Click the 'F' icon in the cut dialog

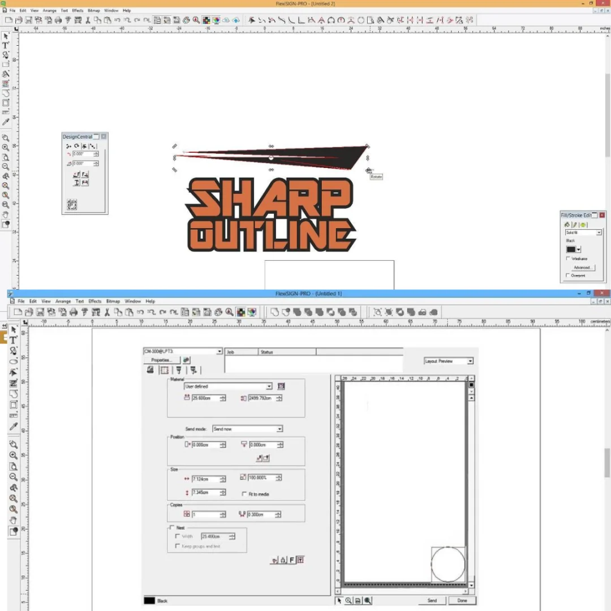click(292, 560)
